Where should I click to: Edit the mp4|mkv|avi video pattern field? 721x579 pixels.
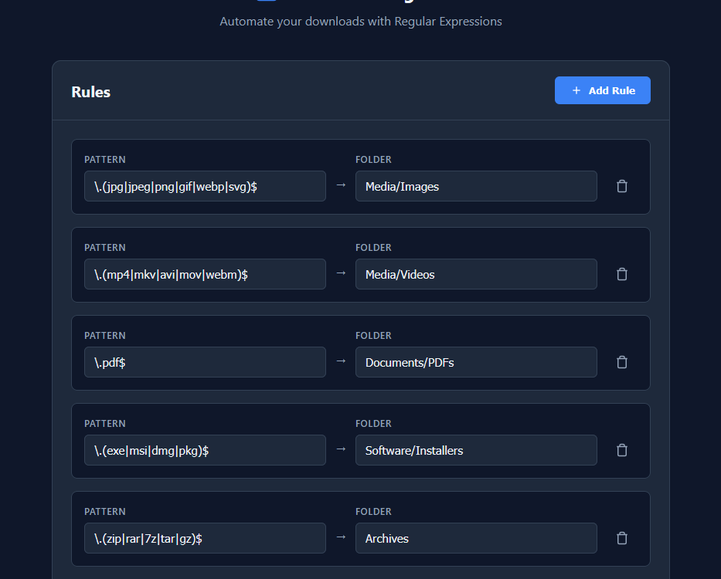point(205,274)
